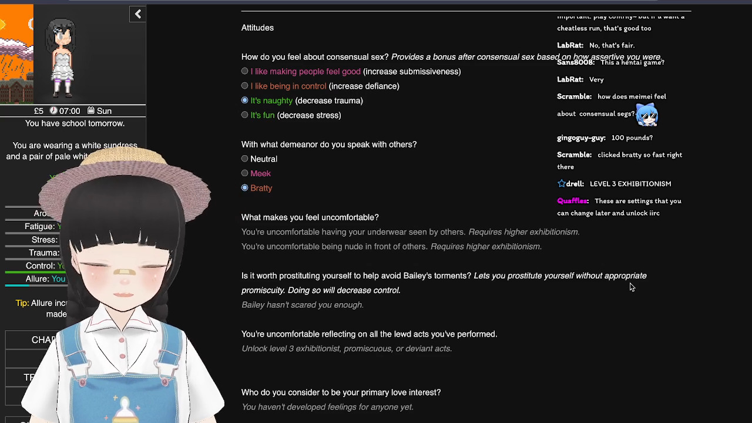Click the 'With what demeanor do you speak' question
This screenshot has height=423, width=752.
click(x=329, y=145)
